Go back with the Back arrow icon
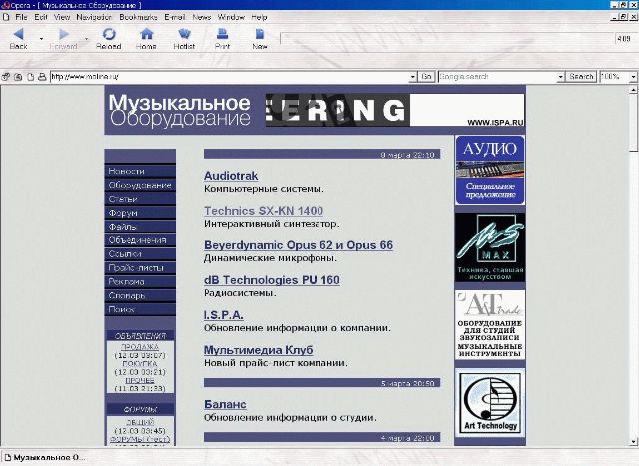This screenshot has height=466, width=639. [18, 34]
